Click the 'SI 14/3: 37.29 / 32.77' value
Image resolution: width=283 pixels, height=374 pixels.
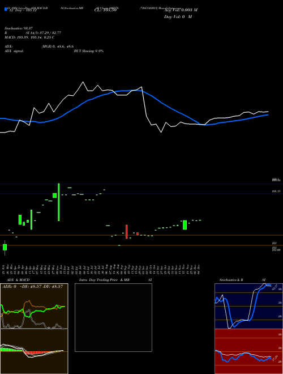coord(44,33)
